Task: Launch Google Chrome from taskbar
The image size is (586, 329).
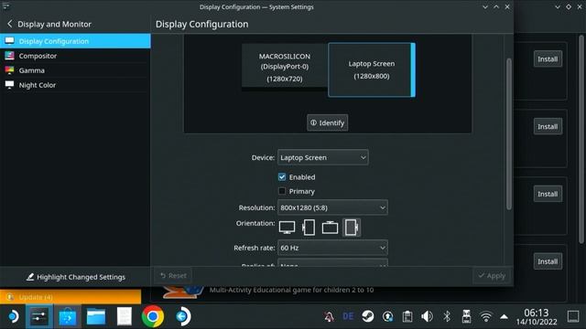Action: pos(153,316)
